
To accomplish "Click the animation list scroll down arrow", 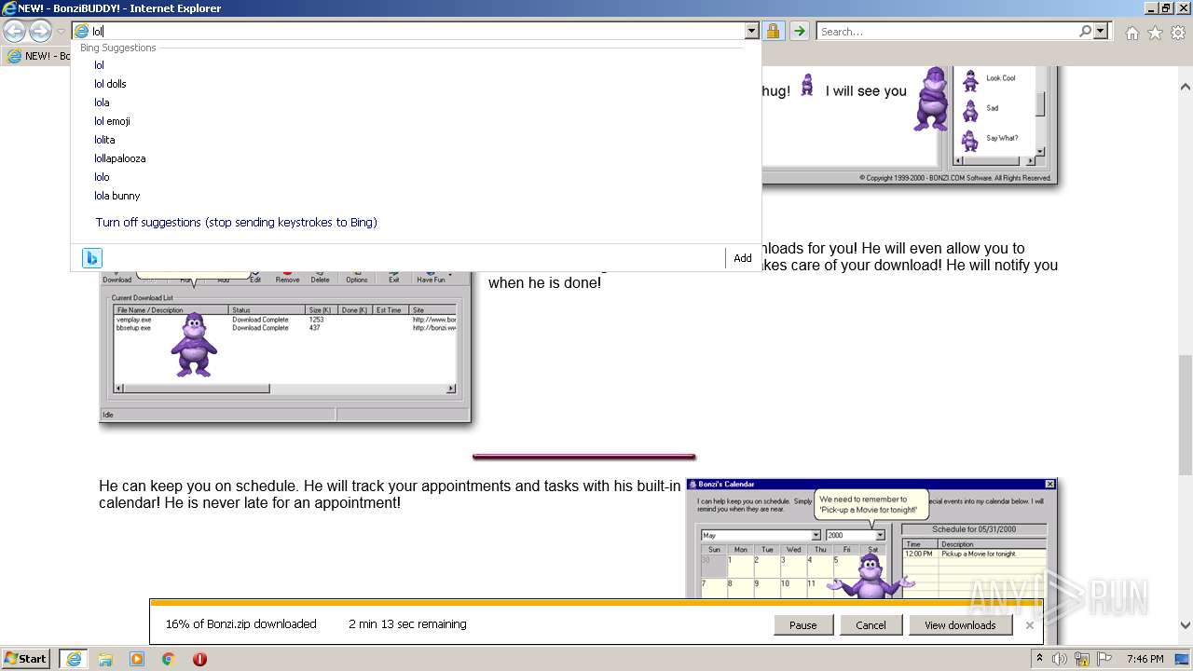I will pyautogui.click(x=1041, y=152).
